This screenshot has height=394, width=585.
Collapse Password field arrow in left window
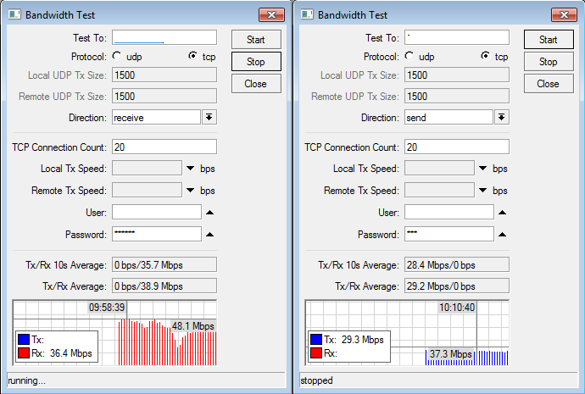(x=210, y=235)
